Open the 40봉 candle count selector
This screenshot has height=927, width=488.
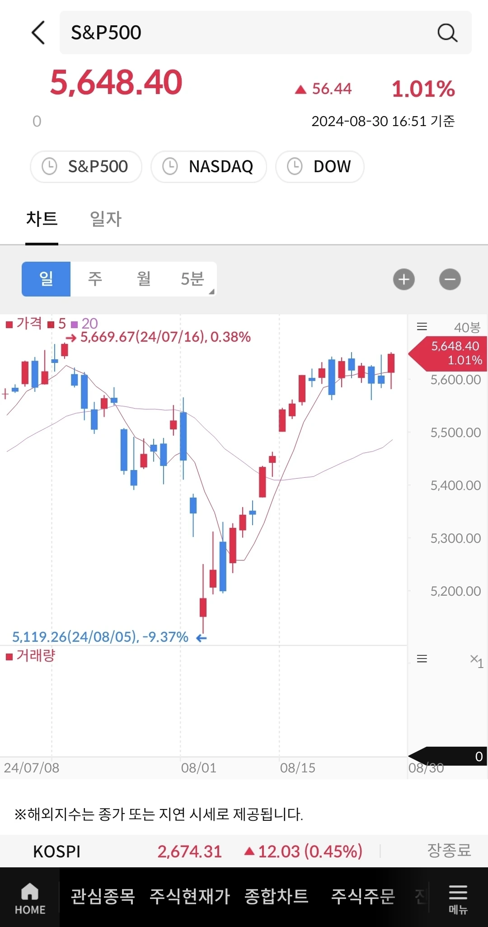467,327
